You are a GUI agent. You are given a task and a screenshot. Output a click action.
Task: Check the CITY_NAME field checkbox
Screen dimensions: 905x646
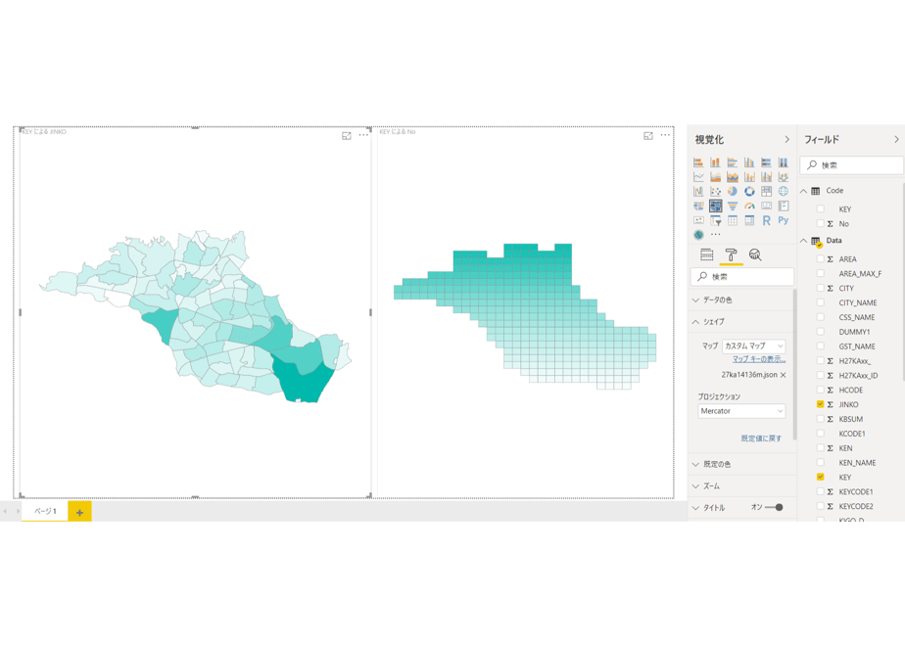click(x=820, y=302)
